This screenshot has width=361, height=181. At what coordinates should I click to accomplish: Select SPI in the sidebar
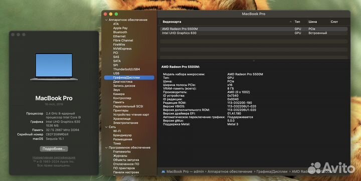[115, 65]
